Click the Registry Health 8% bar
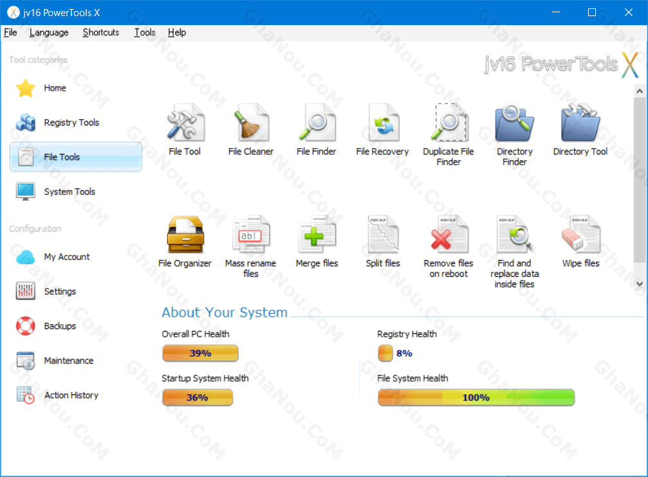The height and width of the screenshot is (477, 648). coord(385,353)
